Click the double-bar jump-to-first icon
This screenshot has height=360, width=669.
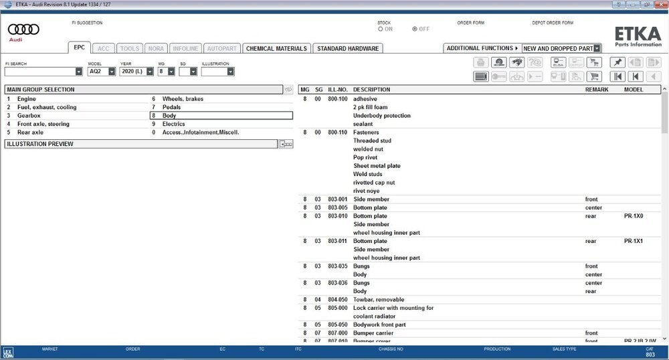[617, 76]
